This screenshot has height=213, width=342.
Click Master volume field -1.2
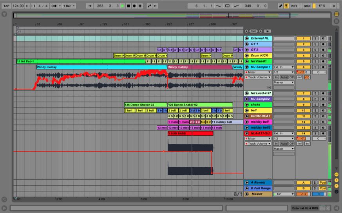coord(303,194)
